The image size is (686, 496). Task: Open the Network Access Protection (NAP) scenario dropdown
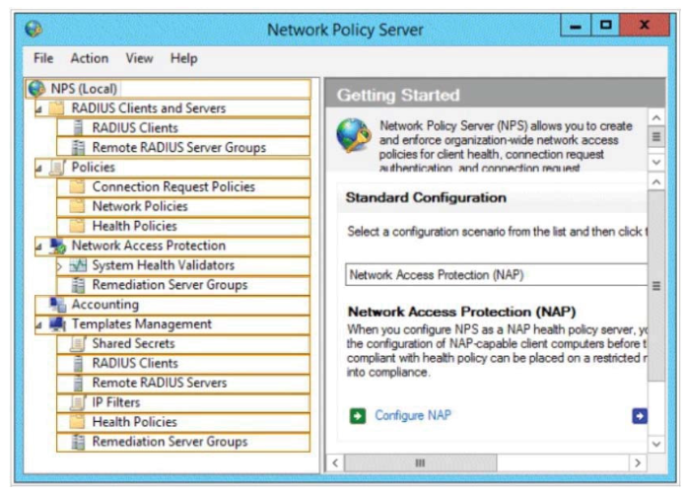(496, 275)
